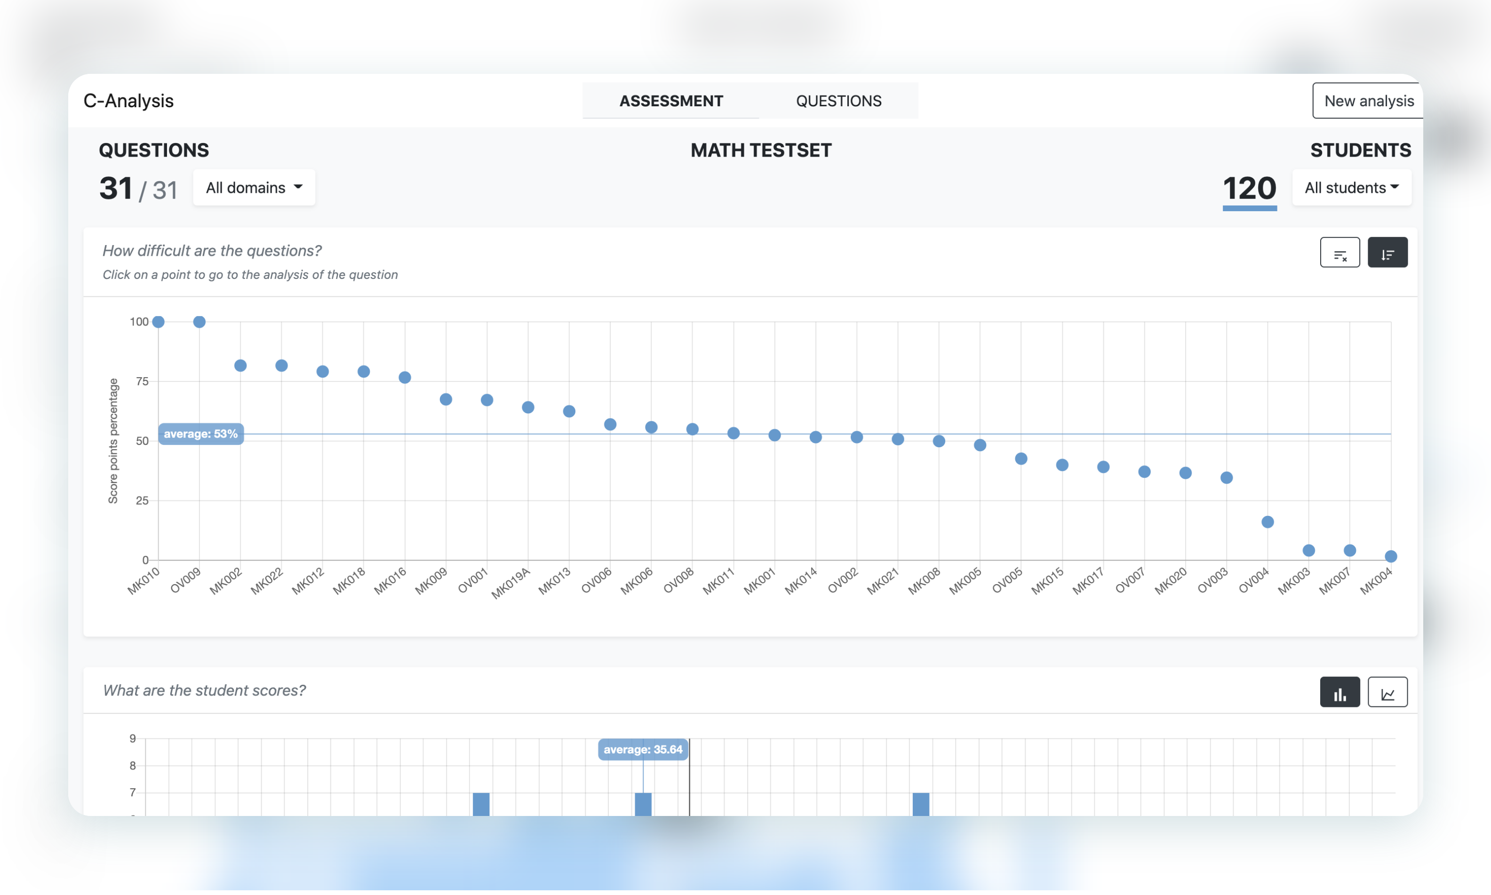Image resolution: width=1491 pixels, height=895 pixels.
Task: Click the C-Analysis title link
Action: pos(128,101)
